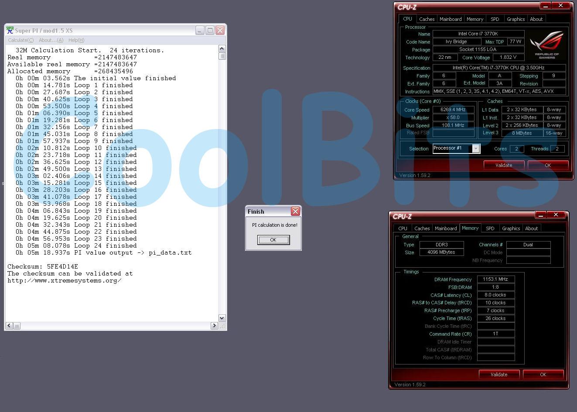The image size is (577, 412).
Task: Click the Code Name Ivy Bridge value
Action: pos(457,42)
